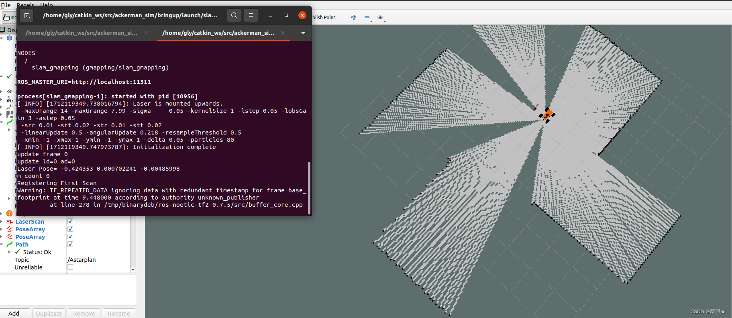The width and height of the screenshot is (732, 318).
Task: Toggle the Path display checkbox
Action: tap(70, 244)
